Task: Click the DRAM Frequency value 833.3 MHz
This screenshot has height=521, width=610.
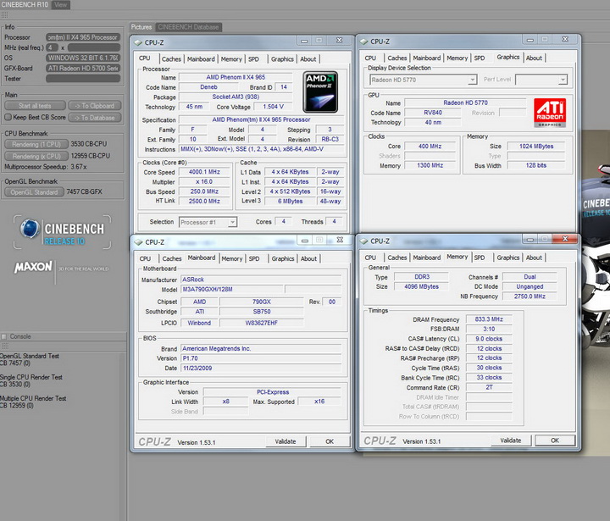Action: point(489,319)
